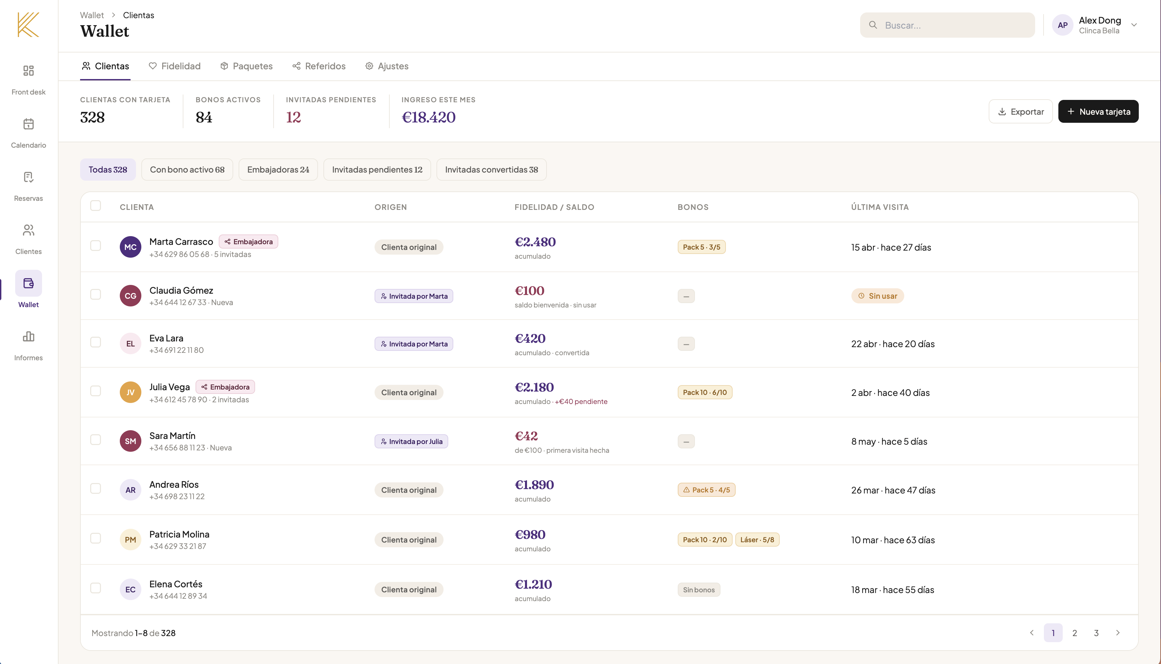Focus the Buscar search field
The height and width of the screenshot is (664, 1161).
(948, 25)
